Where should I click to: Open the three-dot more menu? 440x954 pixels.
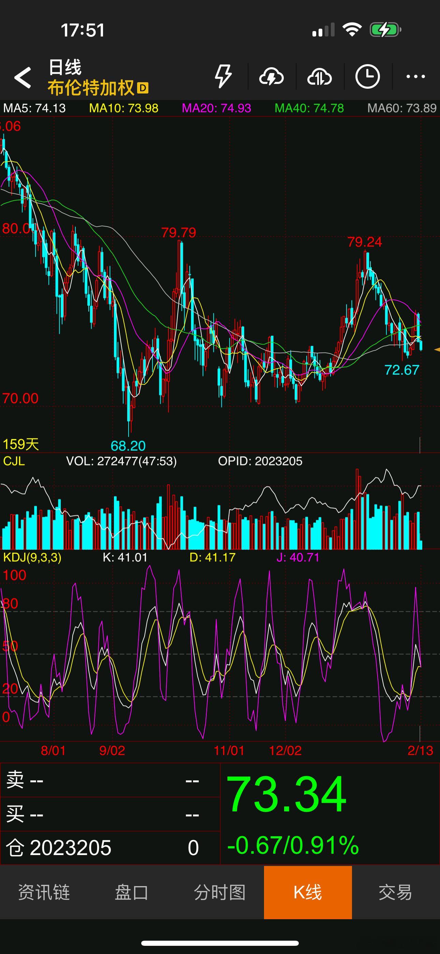tap(415, 77)
